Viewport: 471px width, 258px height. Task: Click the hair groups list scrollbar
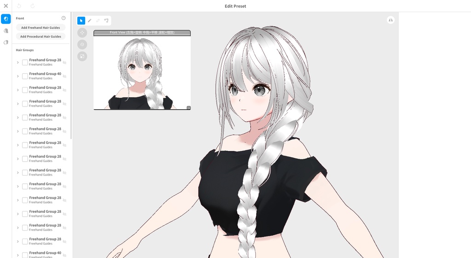71,76
